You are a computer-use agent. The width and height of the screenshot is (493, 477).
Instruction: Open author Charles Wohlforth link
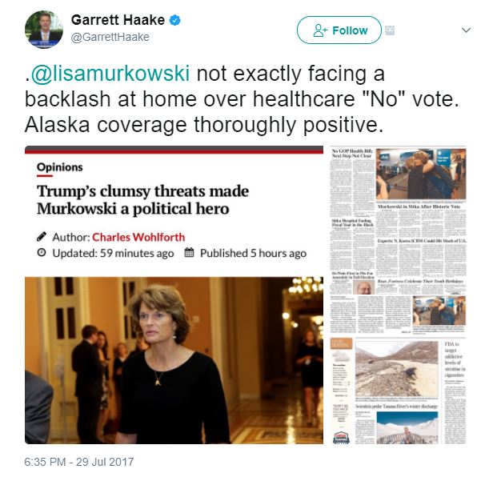pos(138,237)
